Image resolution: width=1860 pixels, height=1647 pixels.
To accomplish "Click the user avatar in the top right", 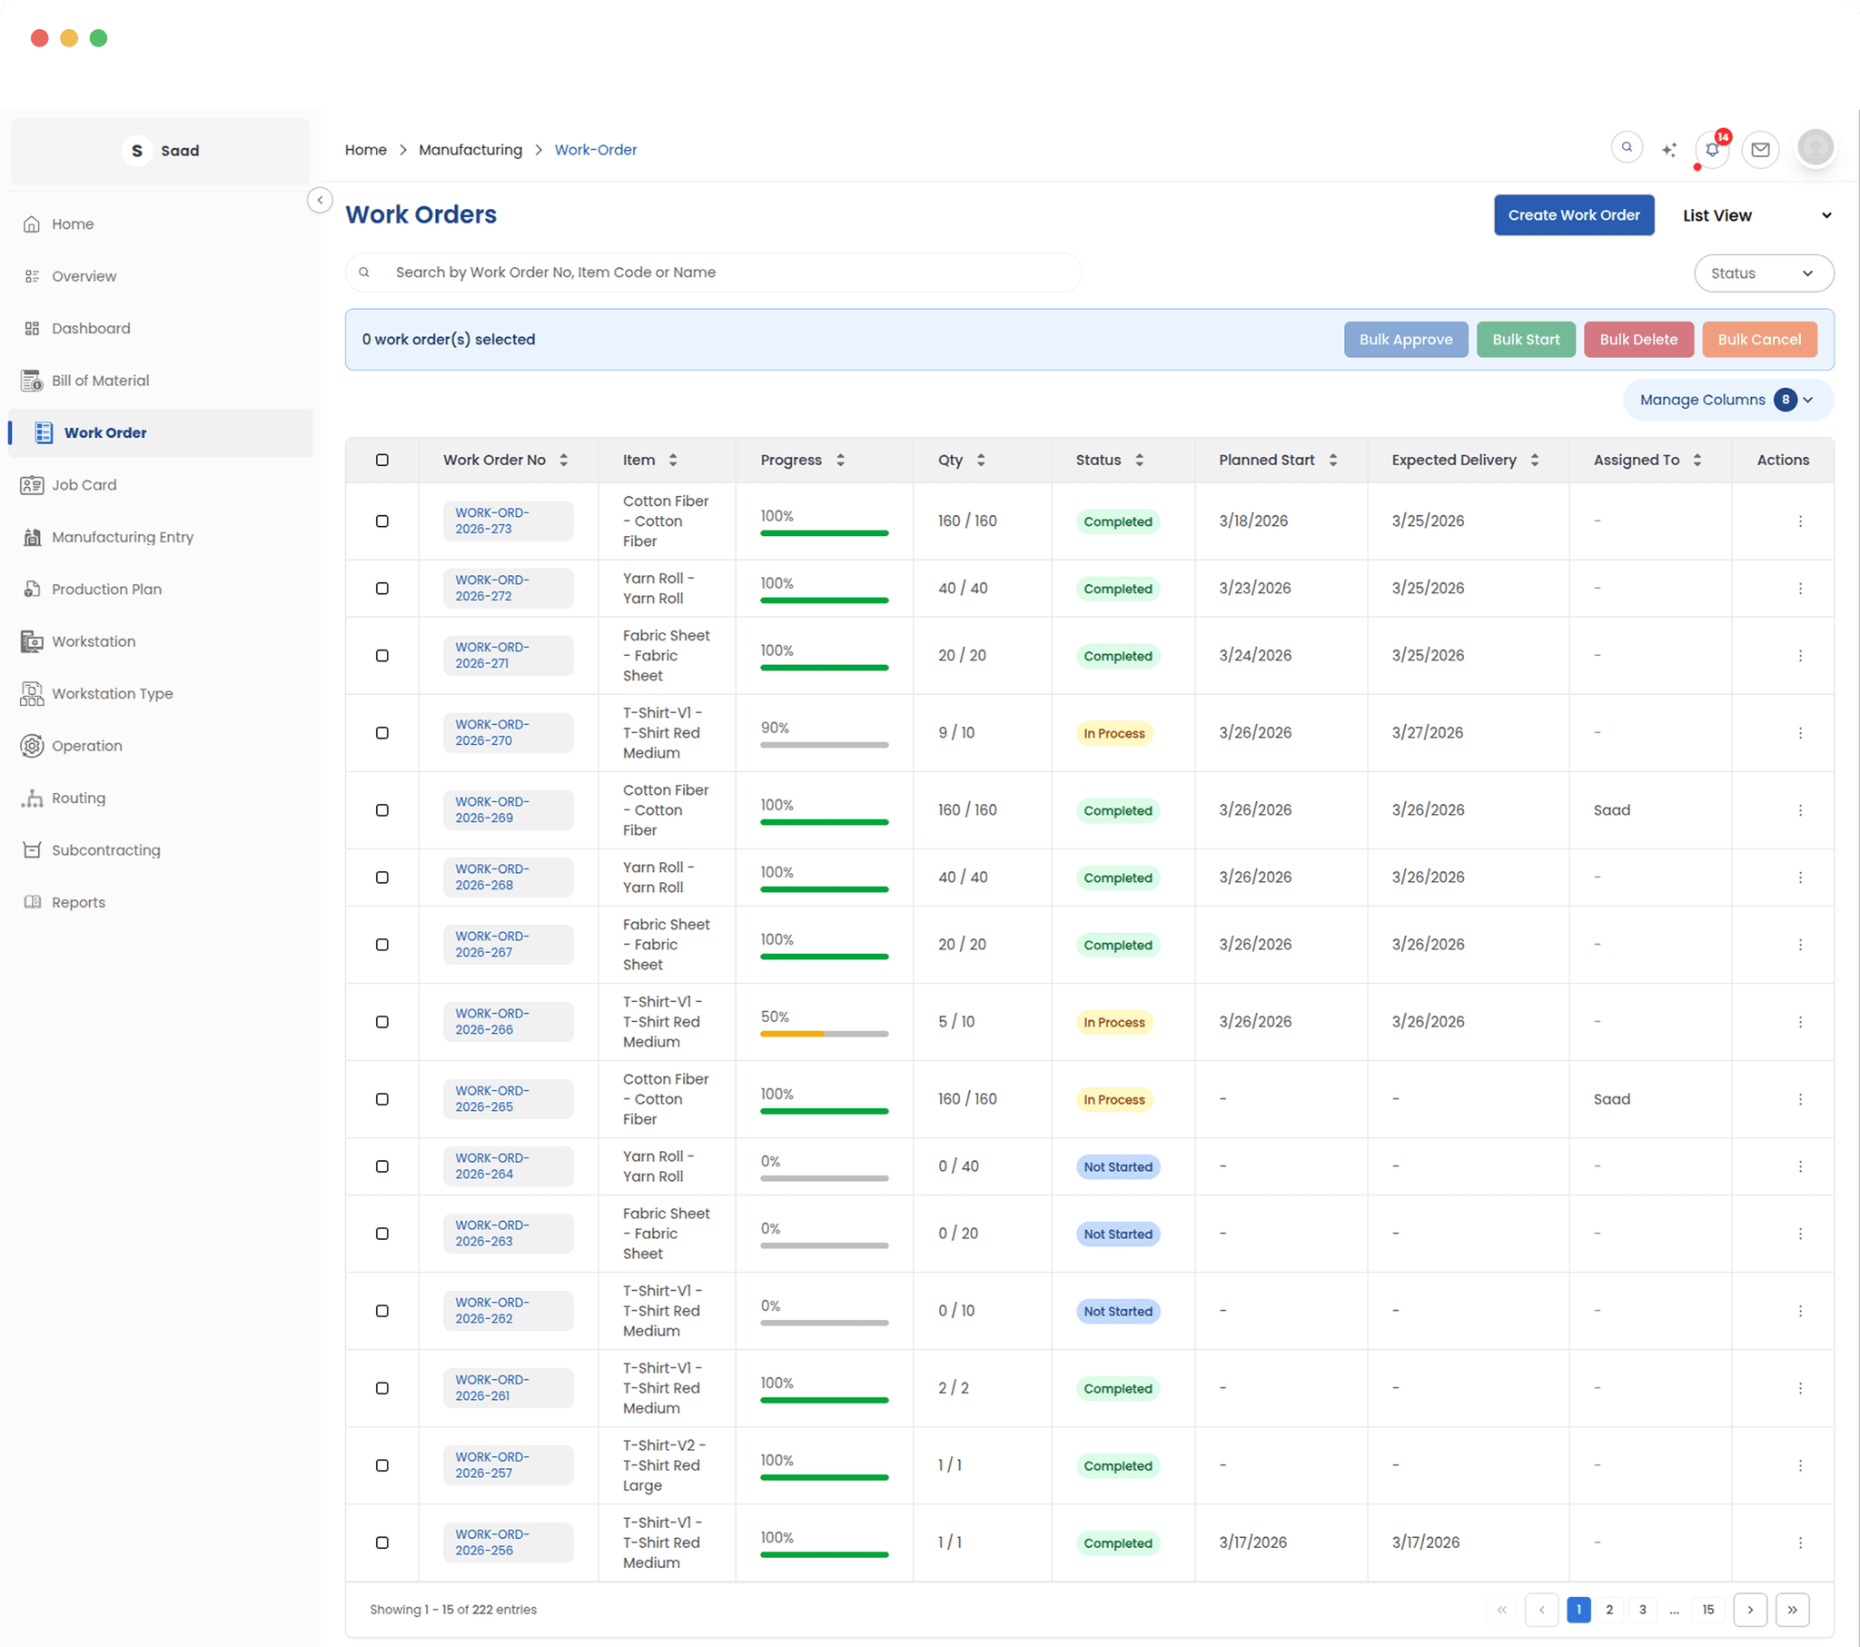I will 1815,146.
